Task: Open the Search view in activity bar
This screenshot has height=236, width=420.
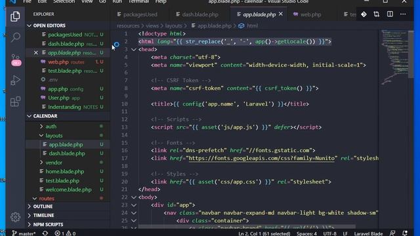Action: tap(15, 37)
